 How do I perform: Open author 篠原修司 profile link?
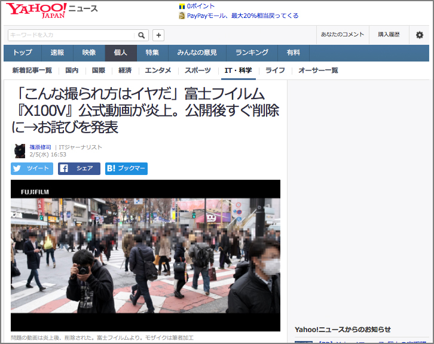coord(41,147)
